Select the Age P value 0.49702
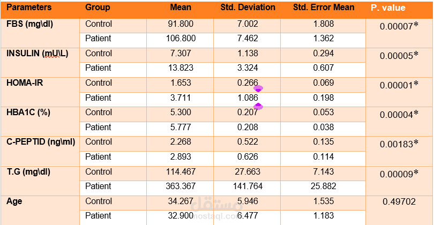 [x=399, y=202]
